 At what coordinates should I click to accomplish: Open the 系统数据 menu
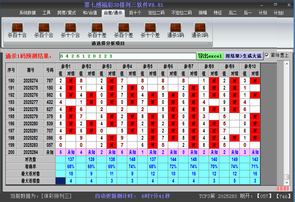pyautogui.click(x=27, y=13)
